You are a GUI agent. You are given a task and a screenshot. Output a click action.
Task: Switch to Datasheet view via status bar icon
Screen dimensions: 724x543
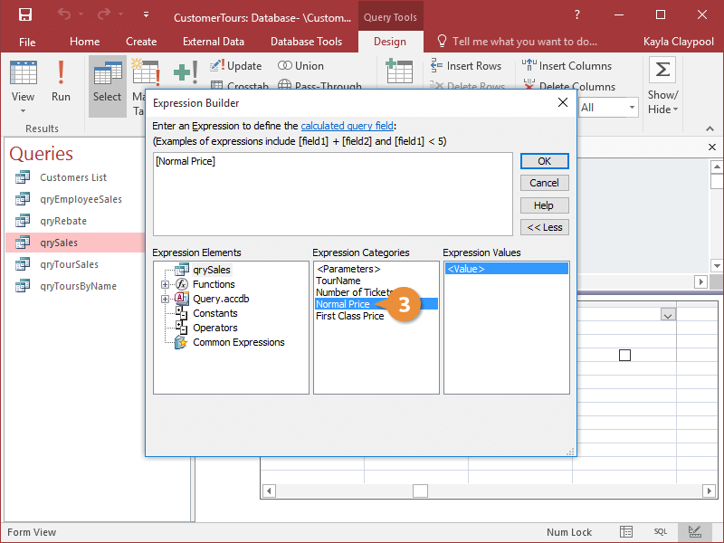click(x=625, y=531)
